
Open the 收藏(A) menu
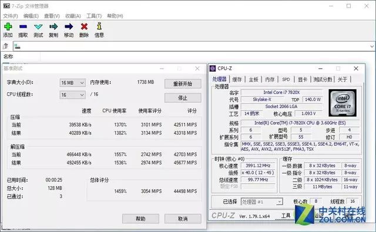pos(73,16)
